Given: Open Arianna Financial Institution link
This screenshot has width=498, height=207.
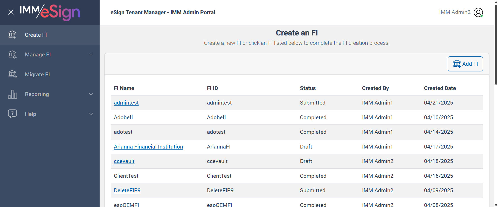Looking at the screenshot, I should 148,147.
